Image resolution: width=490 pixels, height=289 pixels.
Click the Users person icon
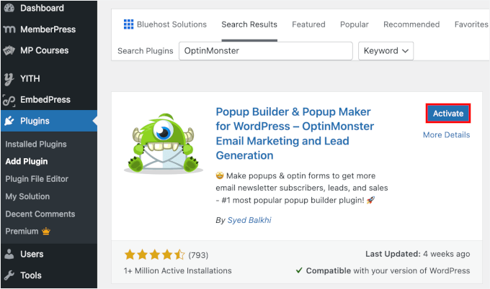9,254
